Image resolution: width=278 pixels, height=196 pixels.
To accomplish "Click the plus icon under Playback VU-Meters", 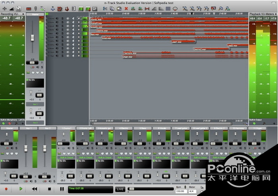I will click(274, 123).
